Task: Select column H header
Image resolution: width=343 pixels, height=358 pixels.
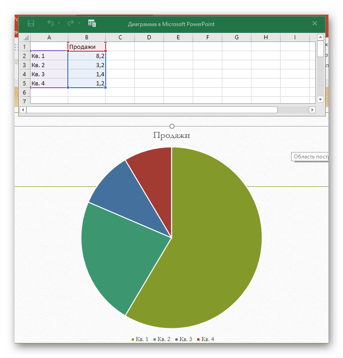Action: (x=266, y=37)
